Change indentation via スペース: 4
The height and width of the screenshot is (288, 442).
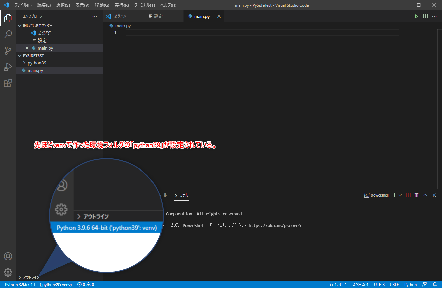coord(360,284)
